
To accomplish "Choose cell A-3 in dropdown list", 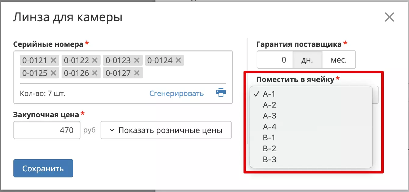I will (311, 116).
